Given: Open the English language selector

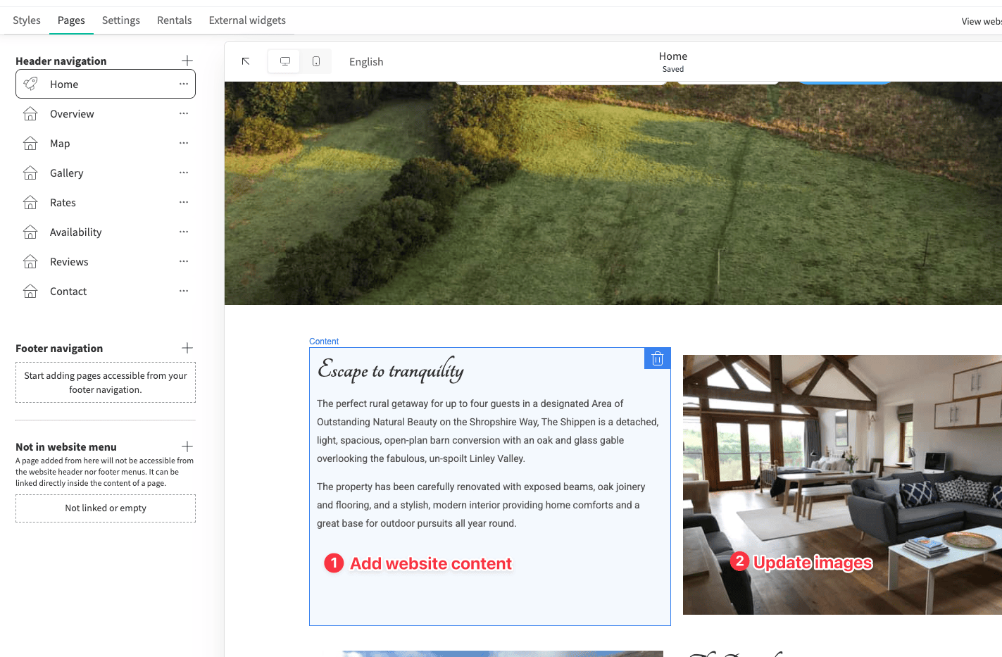Looking at the screenshot, I should [x=366, y=61].
